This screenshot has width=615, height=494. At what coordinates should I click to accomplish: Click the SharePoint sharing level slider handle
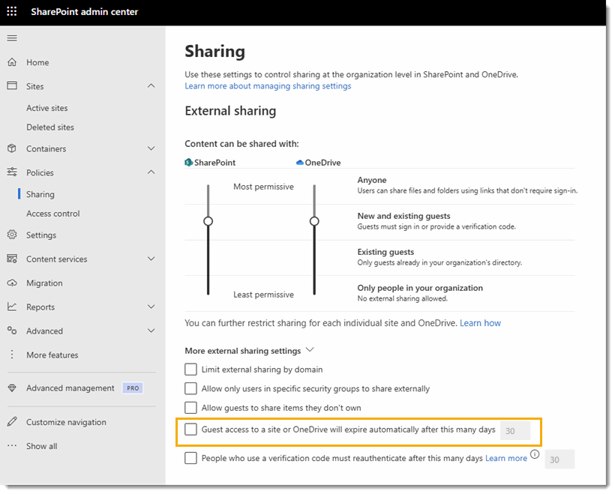[208, 221]
